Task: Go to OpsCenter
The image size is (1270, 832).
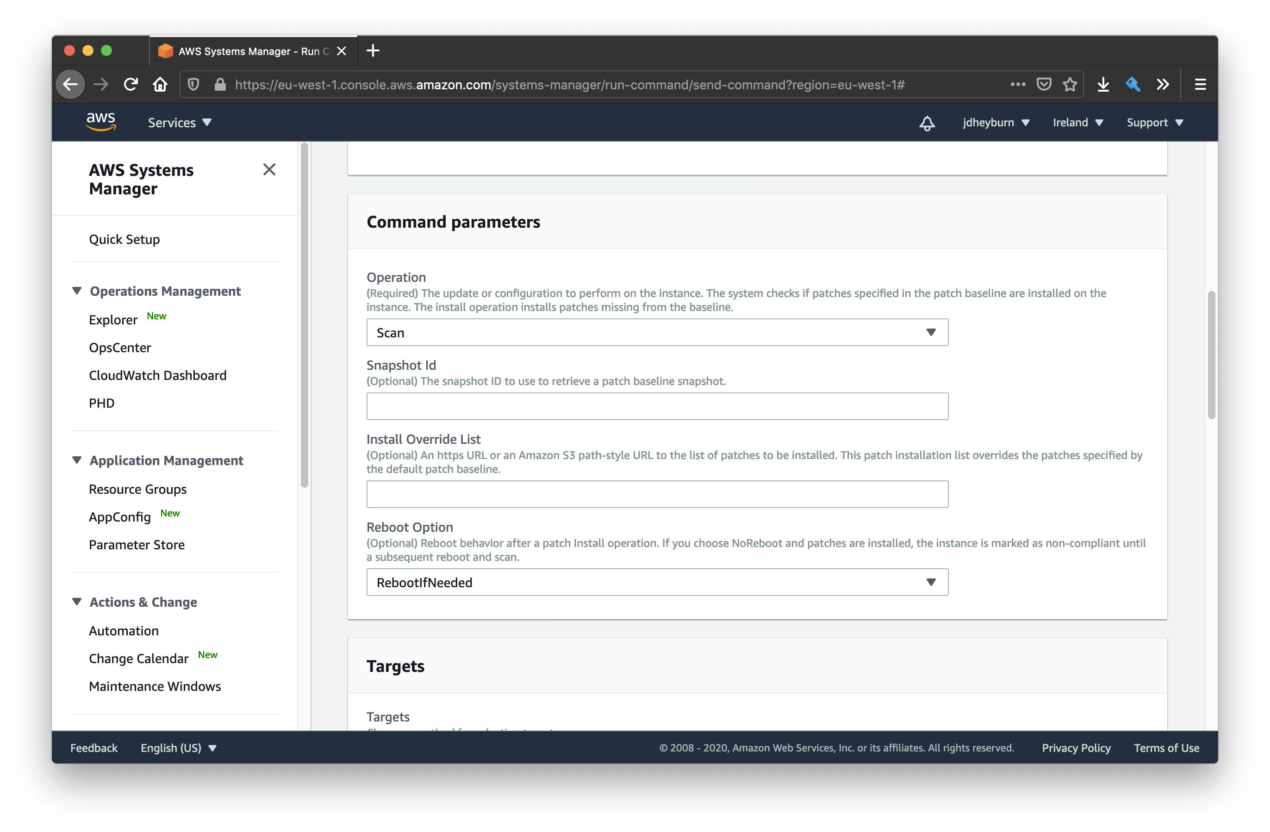Action: point(120,348)
